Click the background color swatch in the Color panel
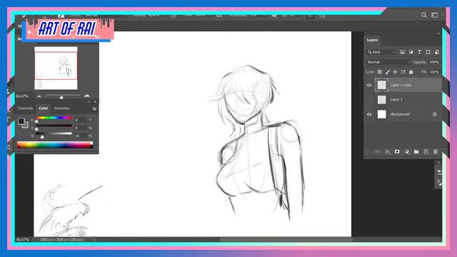The width and height of the screenshot is (457, 257). pyautogui.click(x=26, y=126)
